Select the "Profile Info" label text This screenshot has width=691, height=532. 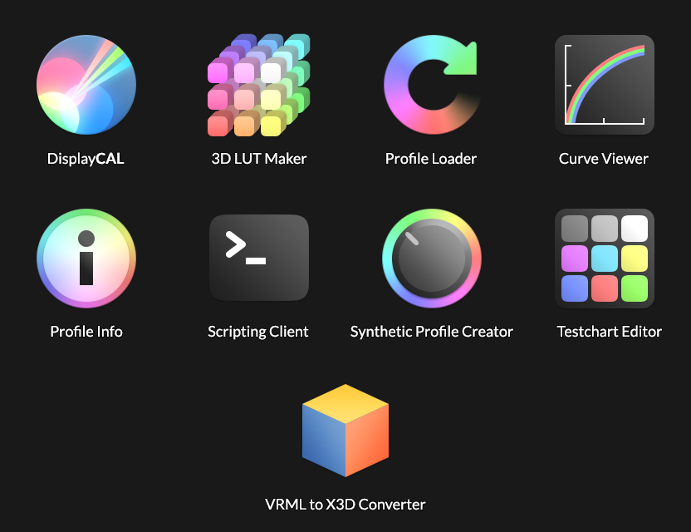point(86,332)
